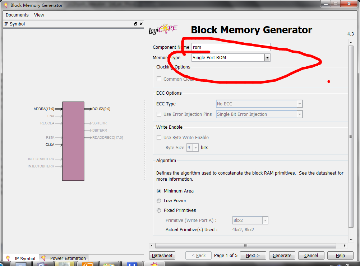Open the View menu
This screenshot has height=266, width=360.
coord(39,15)
